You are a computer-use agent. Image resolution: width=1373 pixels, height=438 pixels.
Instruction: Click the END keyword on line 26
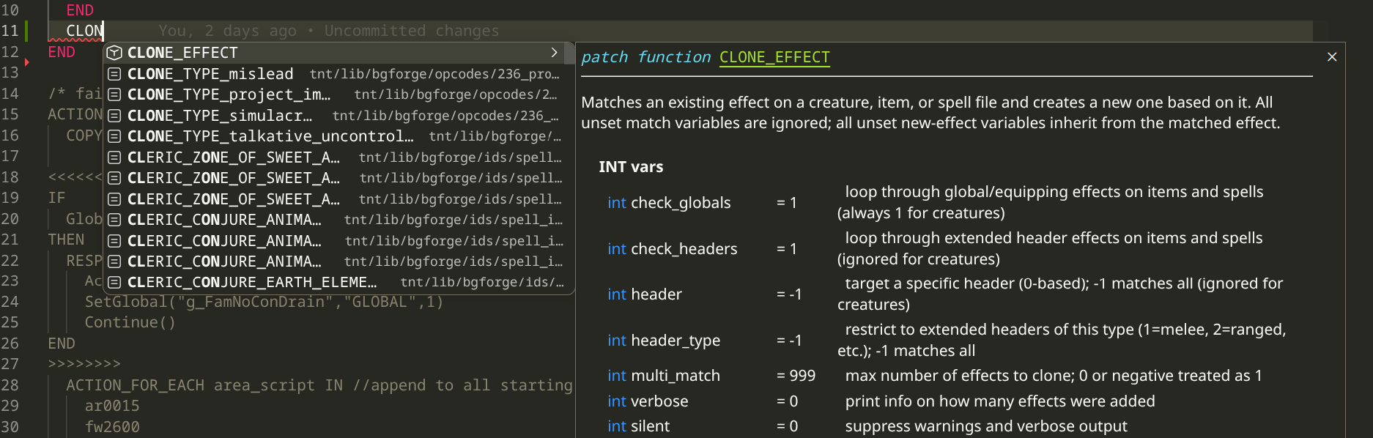tap(62, 344)
